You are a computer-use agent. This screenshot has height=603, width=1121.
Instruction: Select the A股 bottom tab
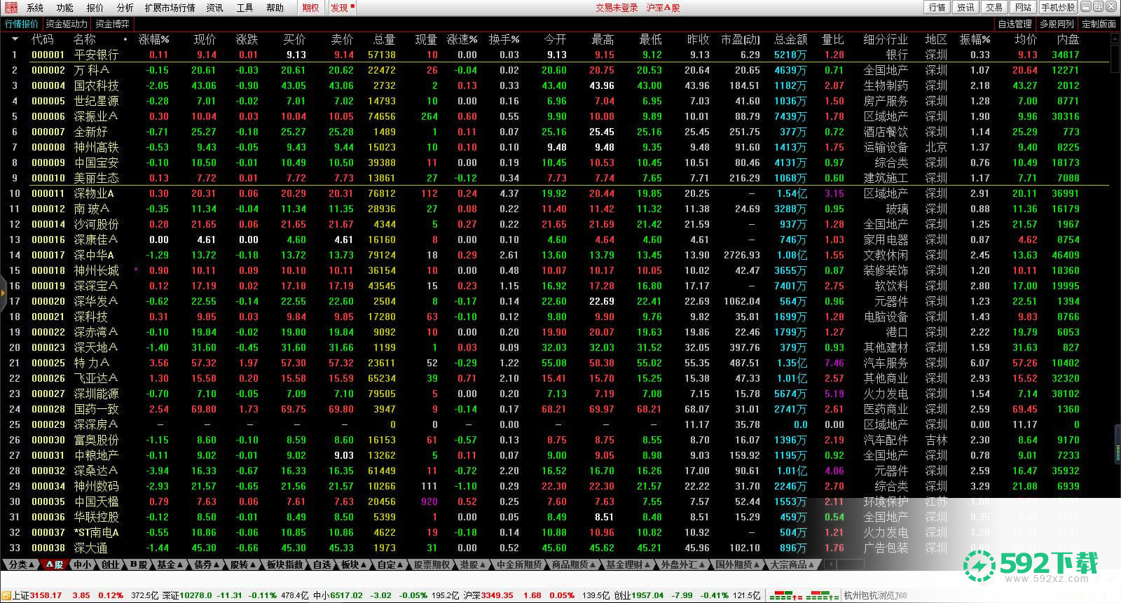click(55, 564)
